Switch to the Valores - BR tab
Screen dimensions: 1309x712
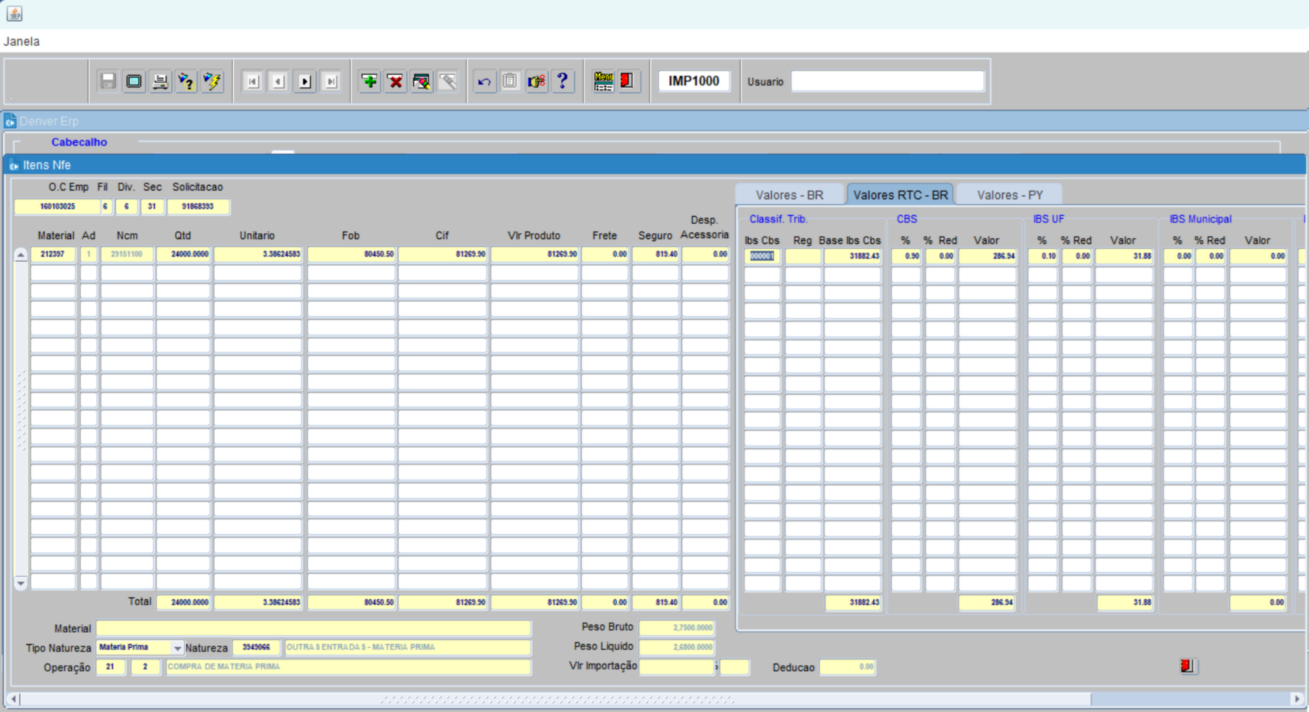click(789, 195)
